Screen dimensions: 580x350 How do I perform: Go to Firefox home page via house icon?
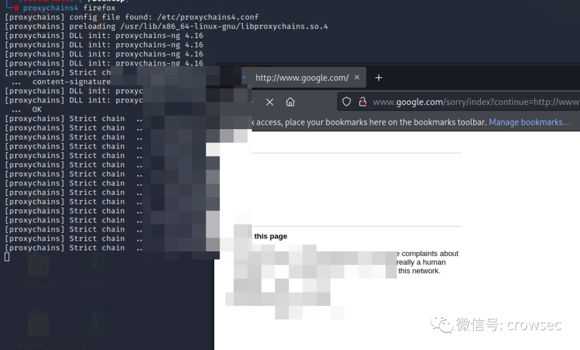291,102
